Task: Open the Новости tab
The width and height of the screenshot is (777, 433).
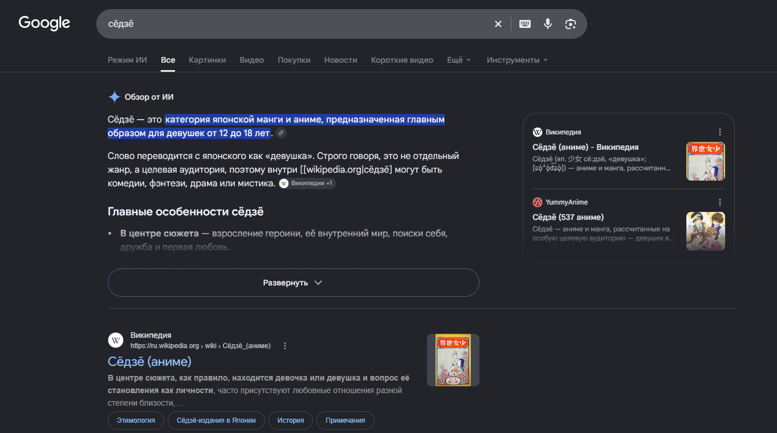Action: tap(341, 60)
